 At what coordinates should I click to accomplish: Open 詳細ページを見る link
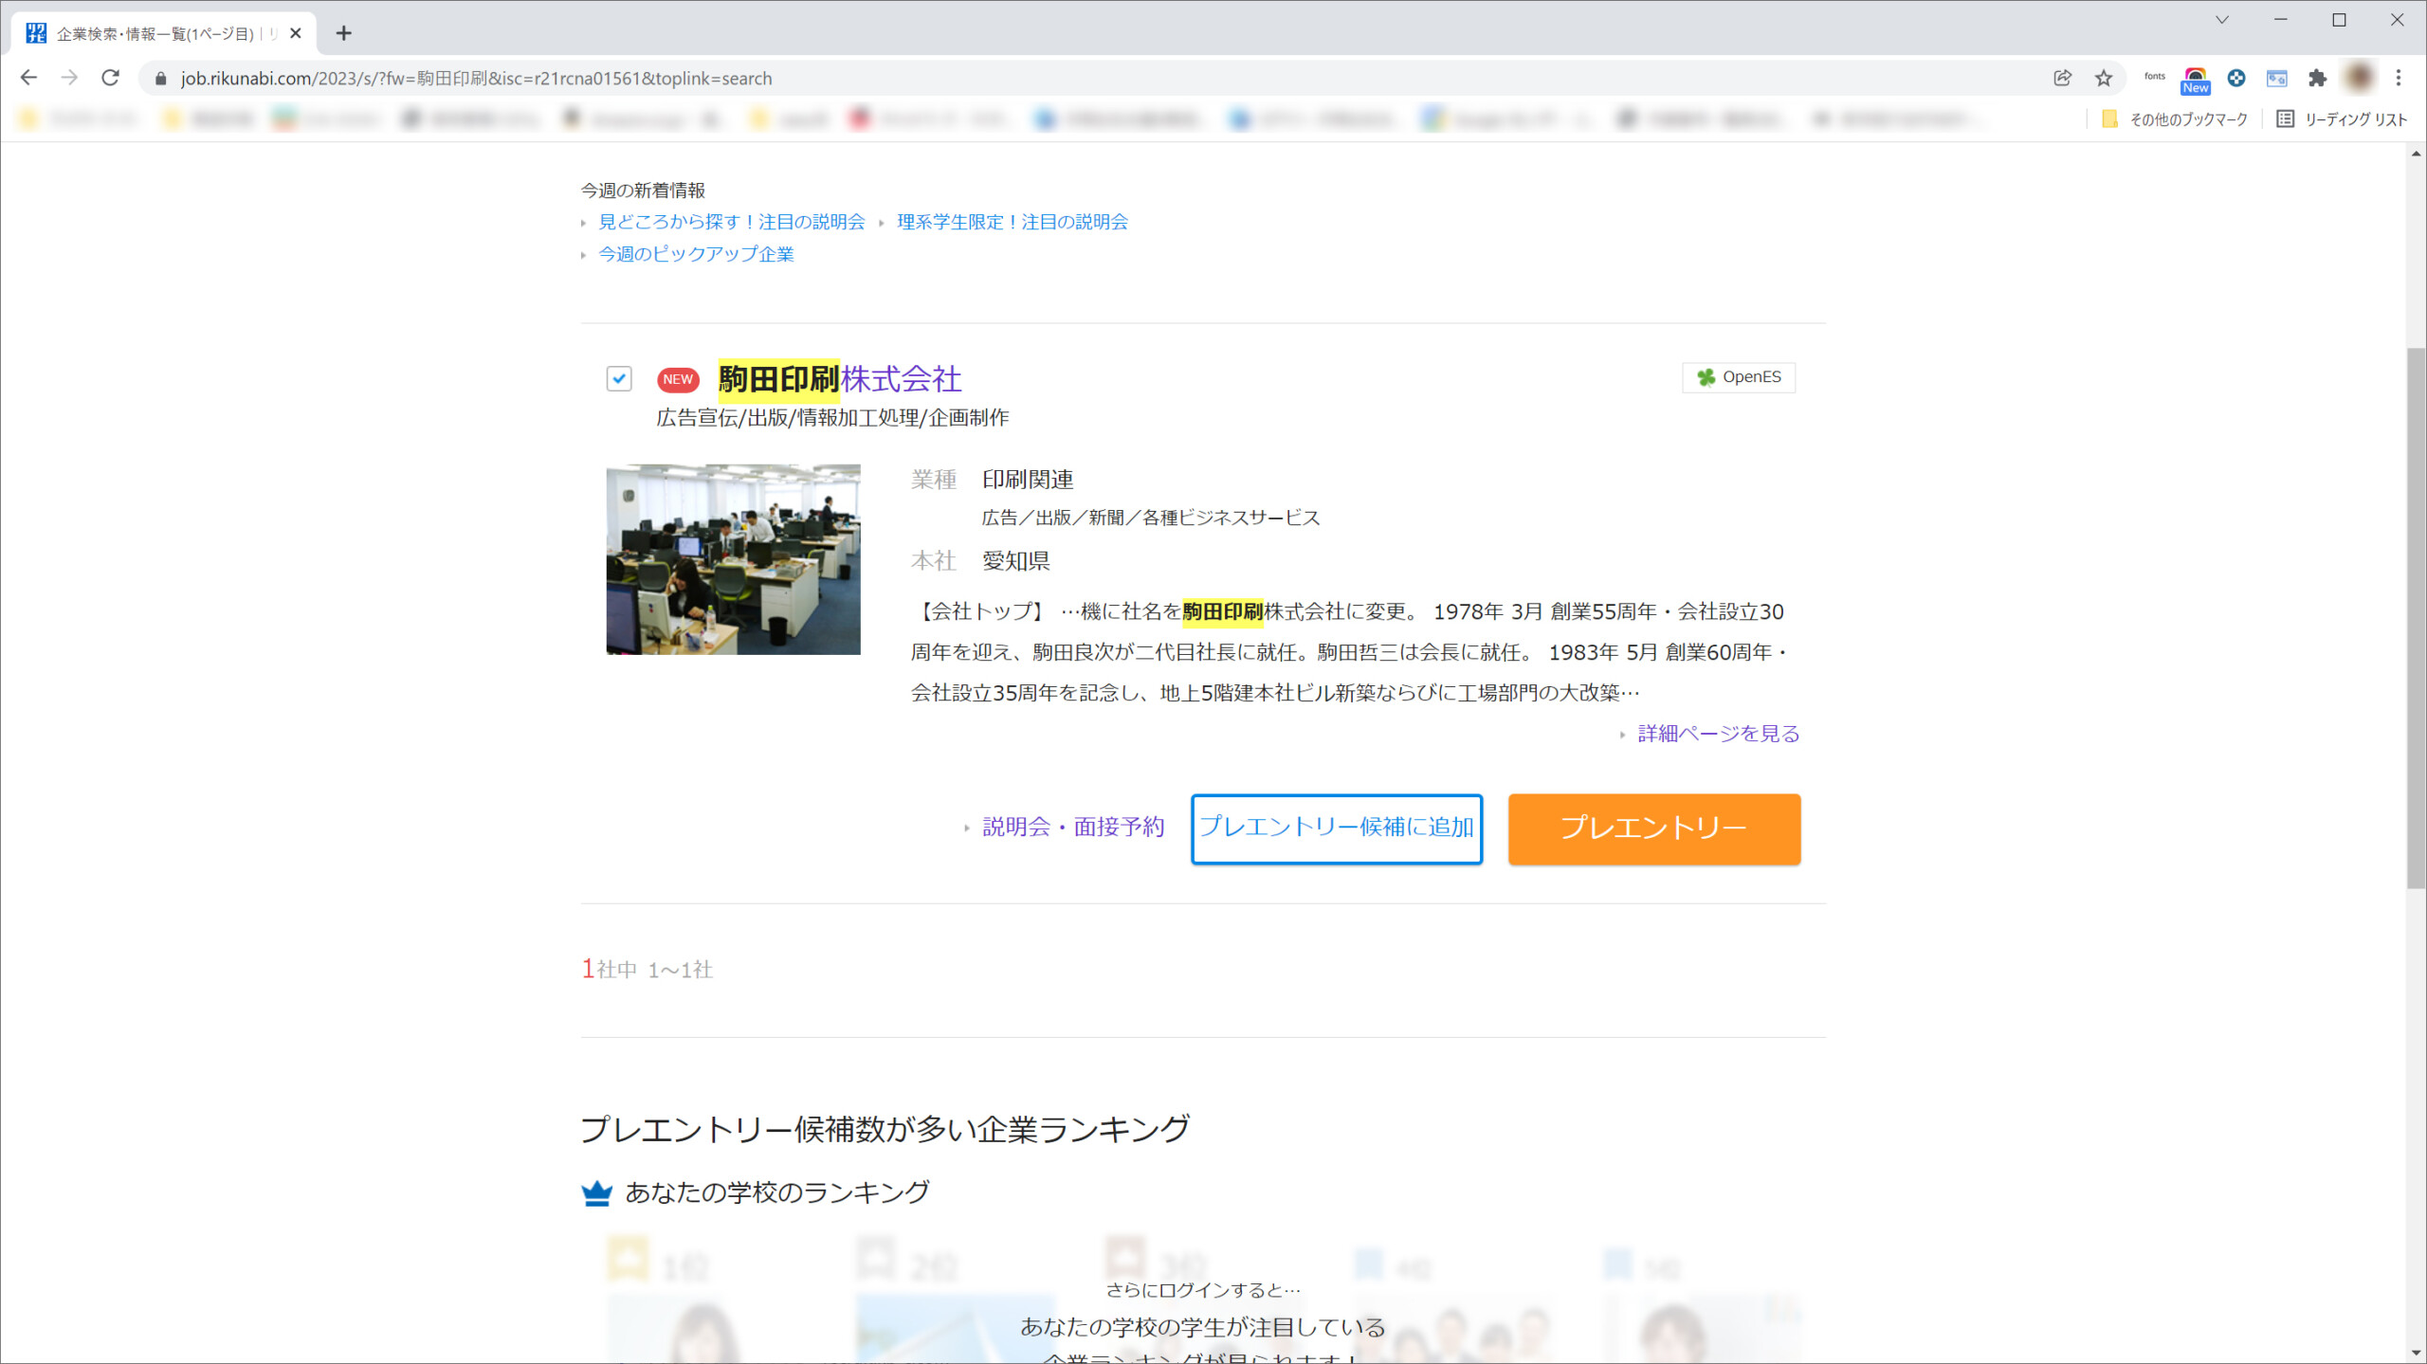[1718, 734]
